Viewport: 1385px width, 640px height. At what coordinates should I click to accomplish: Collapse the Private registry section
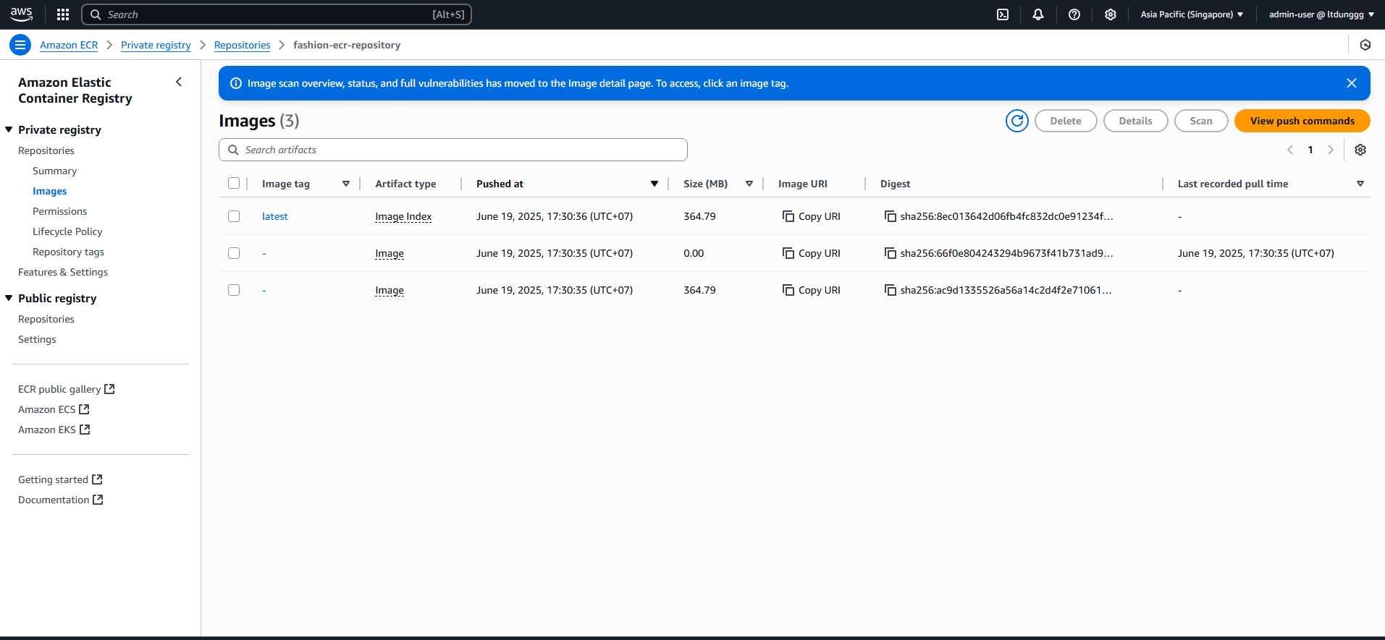9,129
